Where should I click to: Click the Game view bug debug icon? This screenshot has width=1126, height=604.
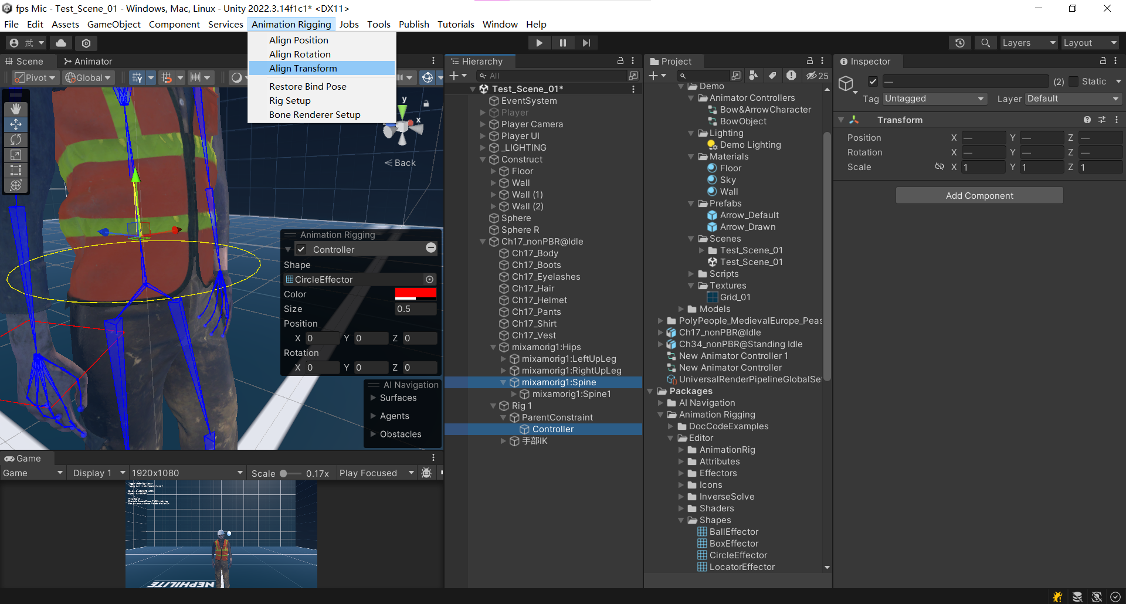427,473
